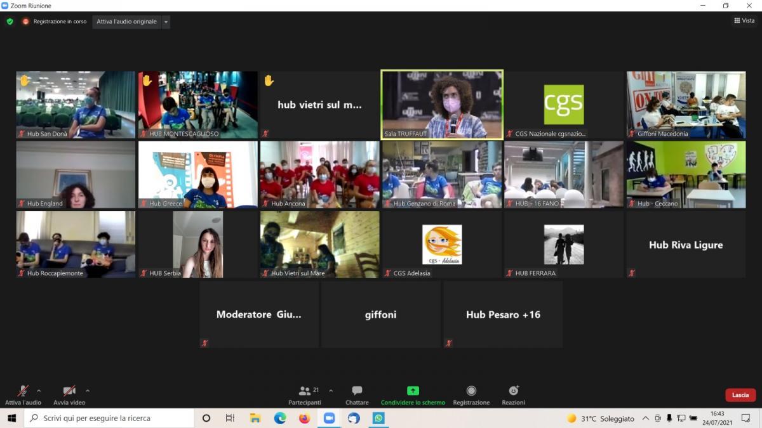
Task: Click the raised hand on Hub San Donà
Action: [24, 81]
